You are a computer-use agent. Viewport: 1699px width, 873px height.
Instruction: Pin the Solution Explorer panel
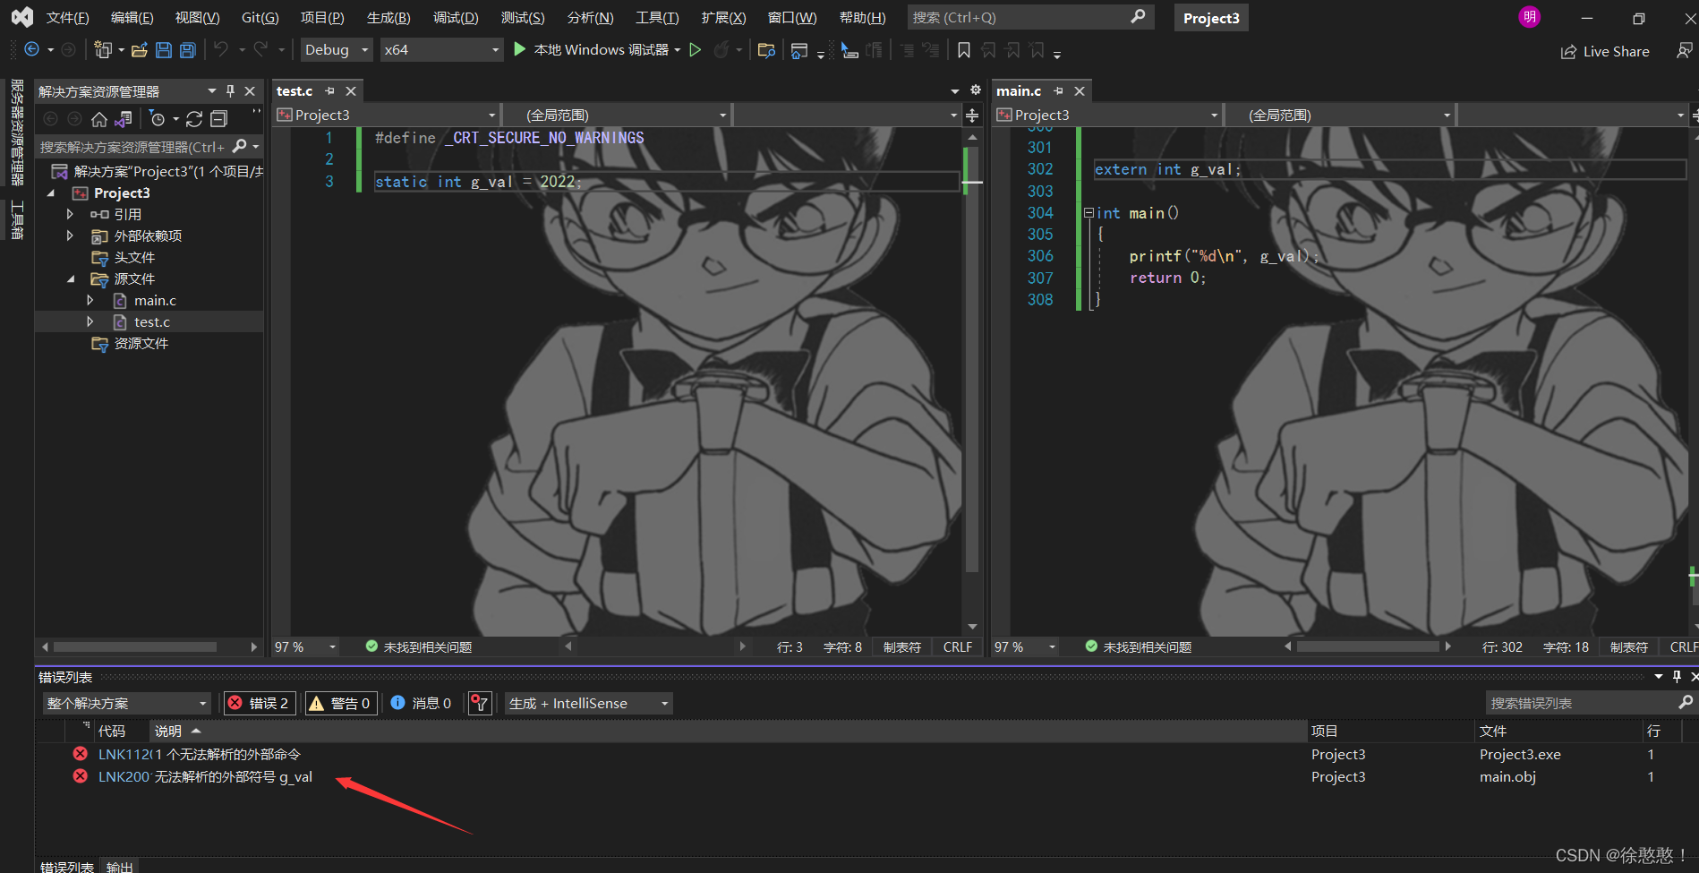230,91
